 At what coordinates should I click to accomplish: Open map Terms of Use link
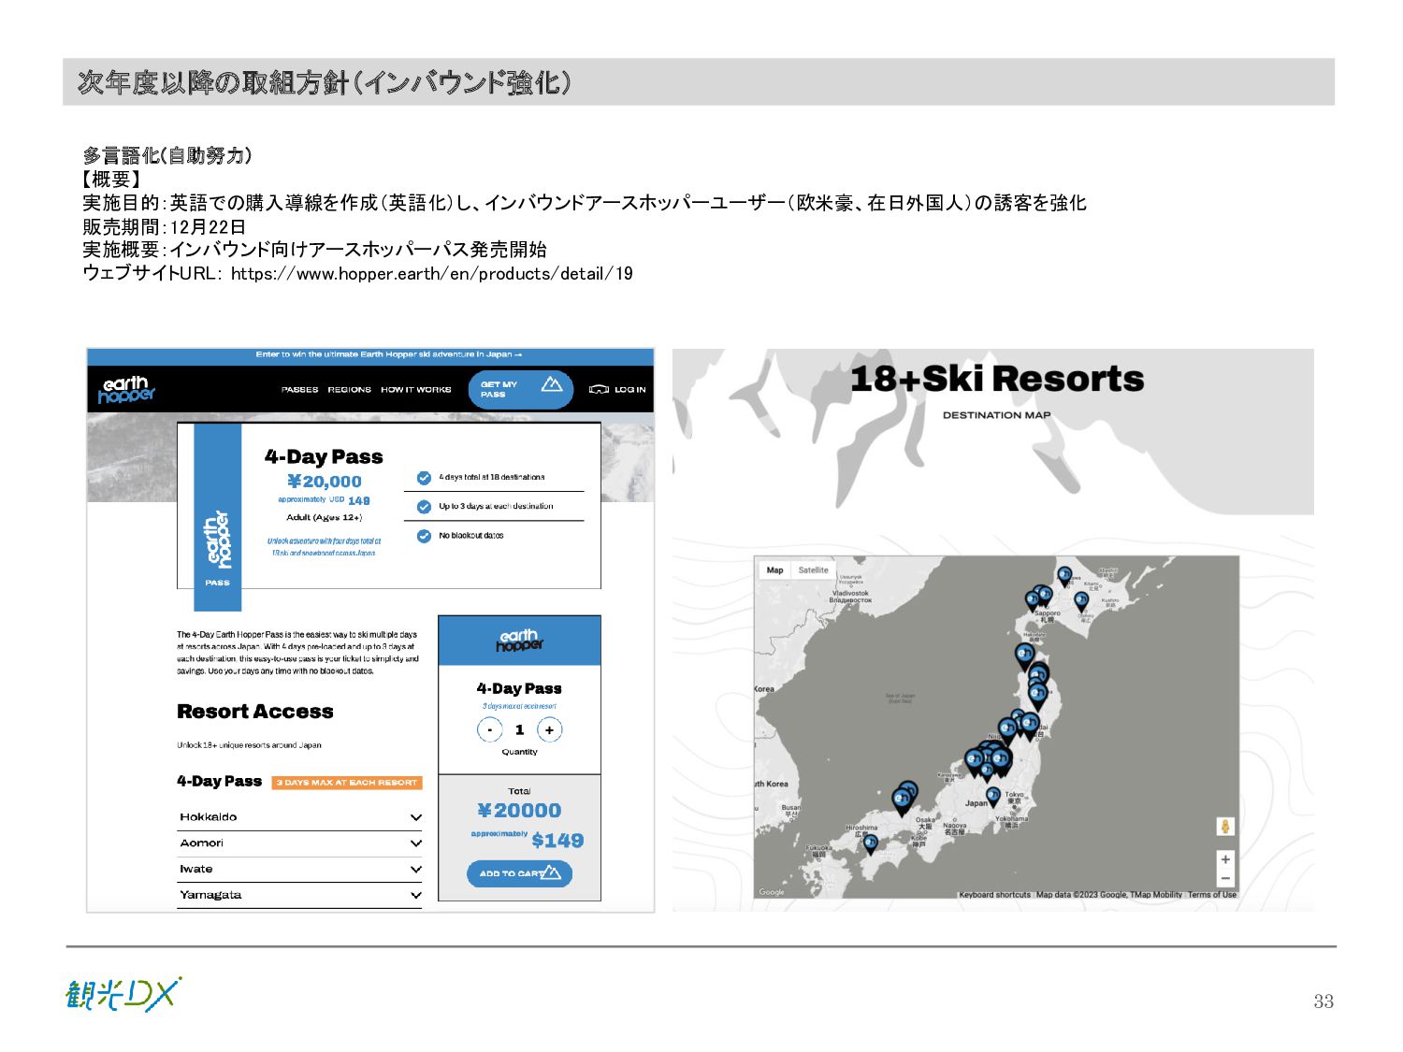pos(1212,895)
